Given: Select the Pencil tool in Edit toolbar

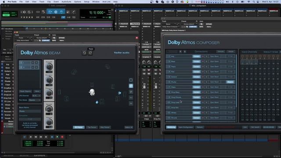Looking at the screenshot, I should 73,12.
